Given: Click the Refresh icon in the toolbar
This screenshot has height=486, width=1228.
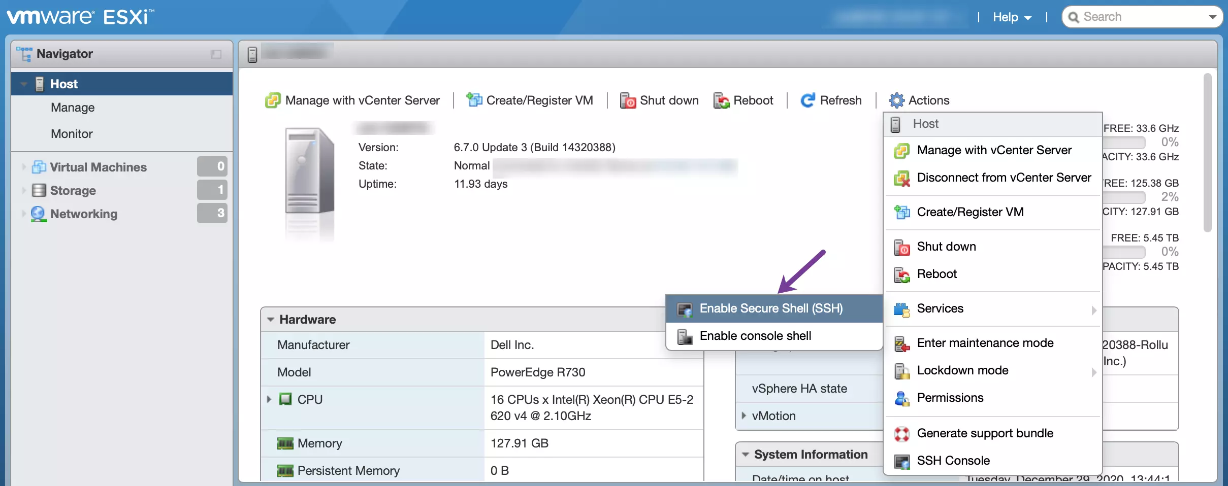Looking at the screenshot, I should click(807, 100).
